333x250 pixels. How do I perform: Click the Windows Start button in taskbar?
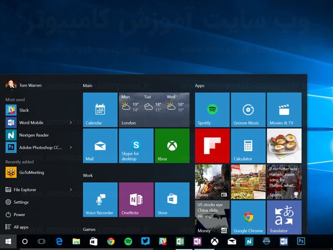pos(8,242)
